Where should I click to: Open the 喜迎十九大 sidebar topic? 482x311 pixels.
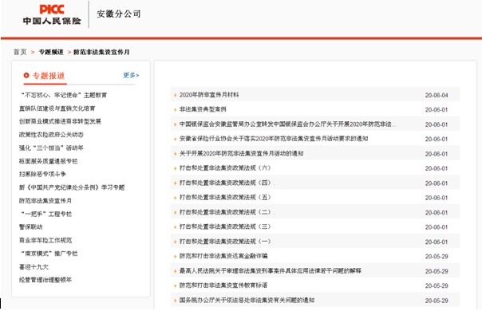tap(34, 267)
